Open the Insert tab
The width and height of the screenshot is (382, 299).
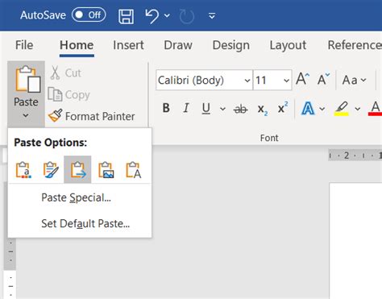128,45
